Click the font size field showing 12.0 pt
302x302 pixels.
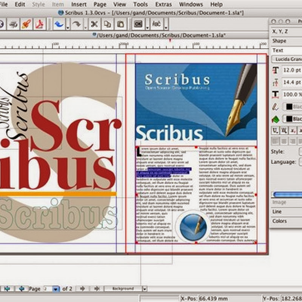coord(291,70)
